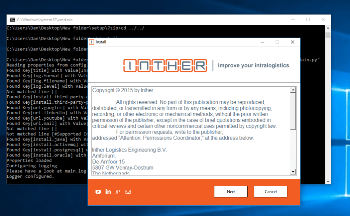
Task: Click 'Improve your intralogistics' tagline
Action: pyautogui.click(x=253, y=65)
